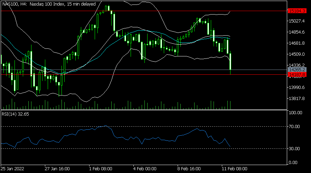This screenshot has width=311, height=173.
Task: Click the RSI 30.00 level label
Action: [294, 148]
